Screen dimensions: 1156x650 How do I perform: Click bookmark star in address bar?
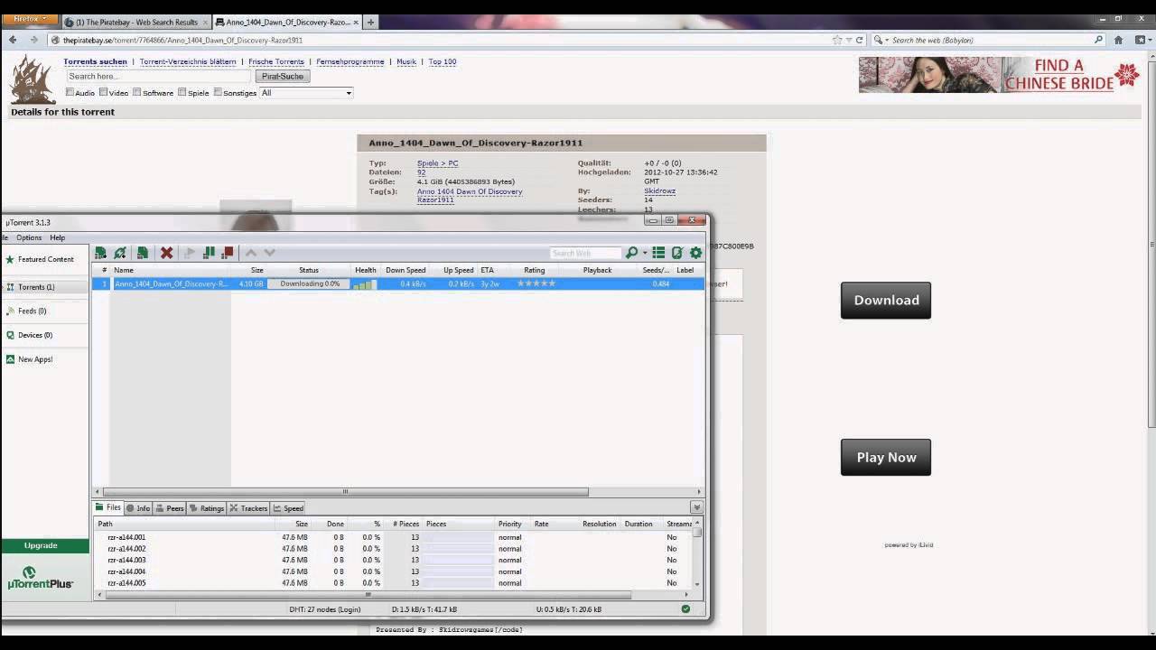pyautogui.click(x=836, y=40)
